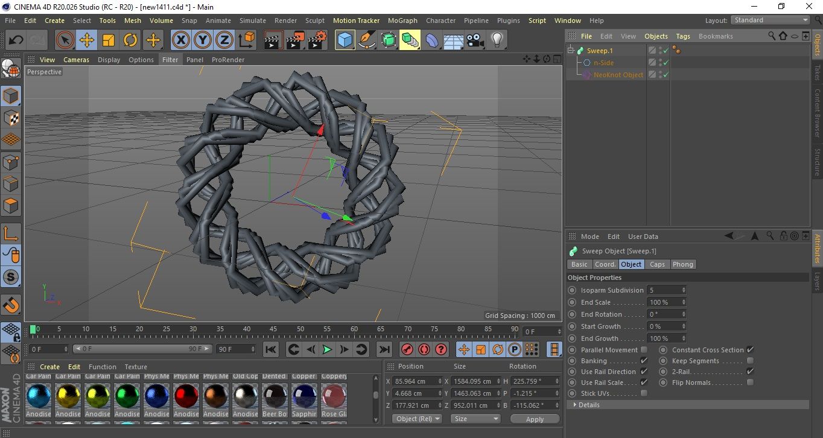Toggle X-axis lock icon
This screenshot has height=438, width=823.
point(180,40)
